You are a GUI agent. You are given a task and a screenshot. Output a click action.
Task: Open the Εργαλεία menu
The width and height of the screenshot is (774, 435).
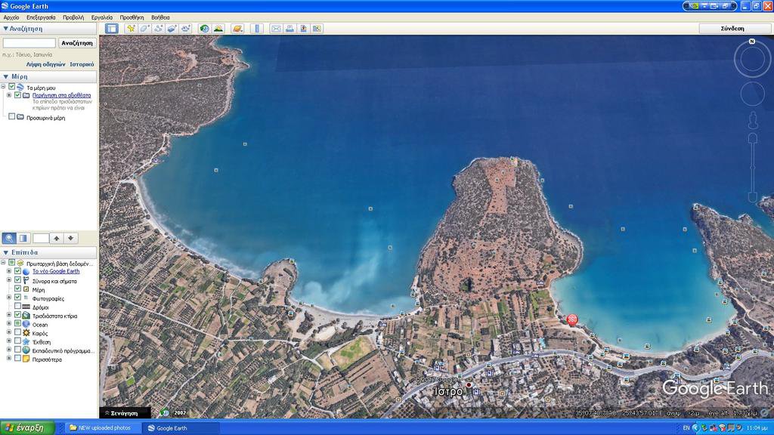tap(102, 17)
